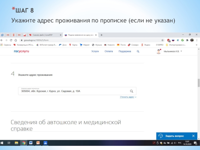Open Word from the taskbar
The height and width of the screenshot is (150, 200).
(x=31, y=143)
